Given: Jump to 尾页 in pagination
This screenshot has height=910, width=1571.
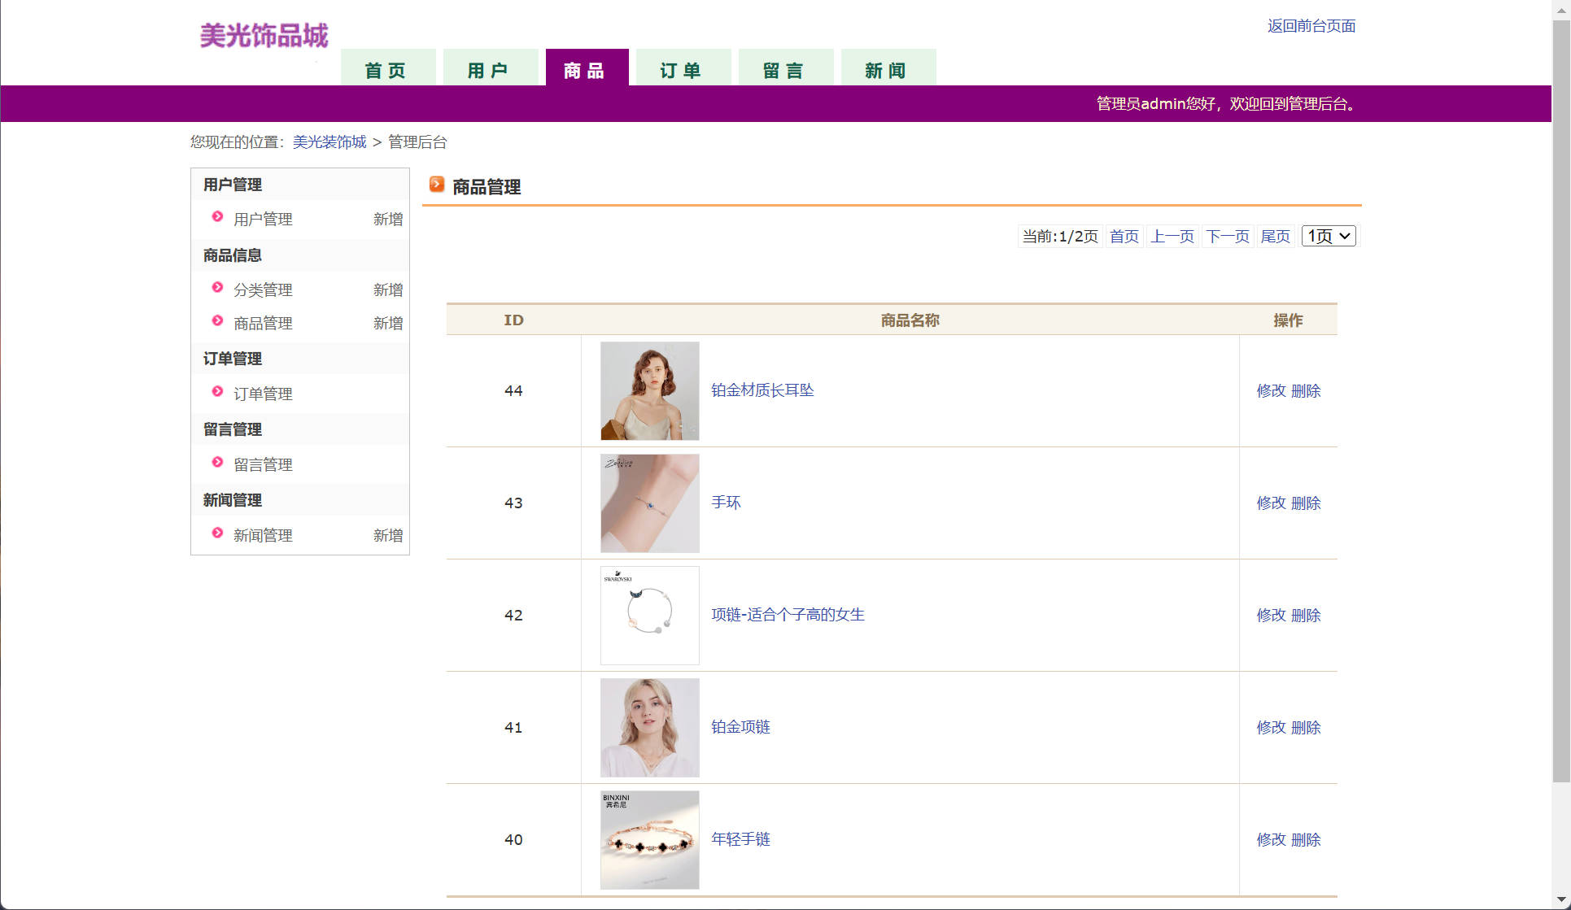Looking at the screenshot, I should 1275,237.
